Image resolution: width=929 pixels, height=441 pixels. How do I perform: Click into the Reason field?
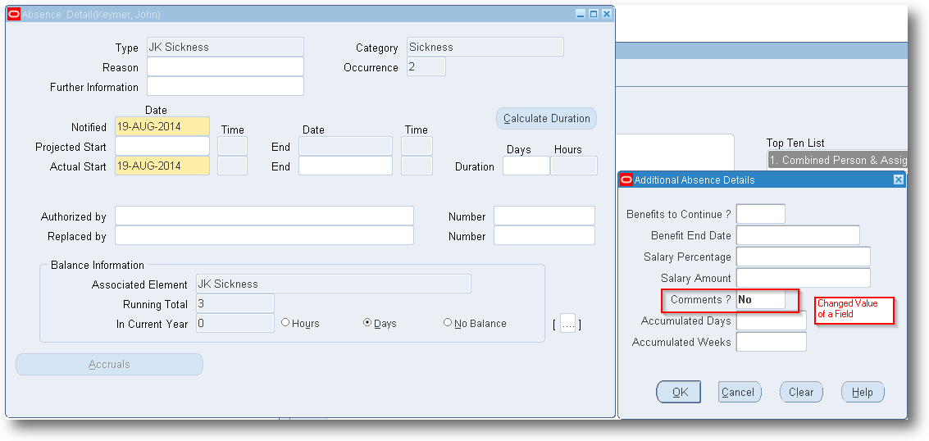225,67
